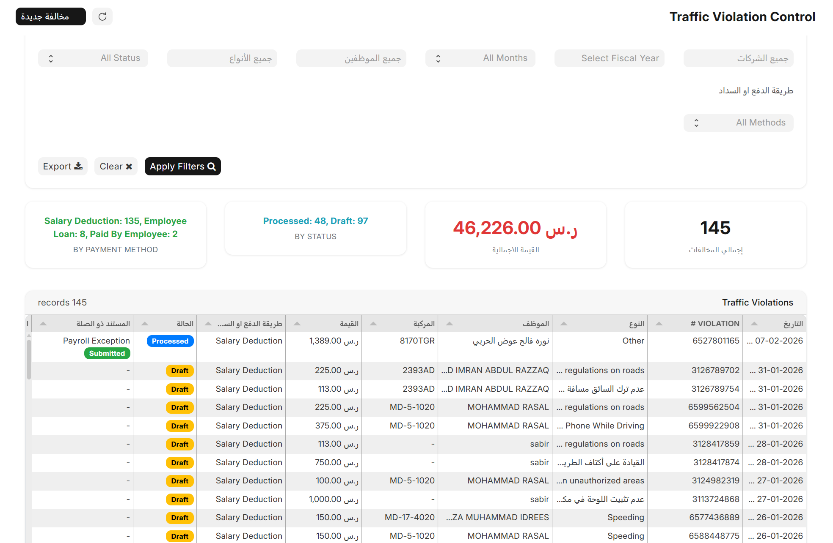The width and height of the screenshot is (833, 543).
Task: Sort by التاريخ column arrow
Action: pos(754,324)
